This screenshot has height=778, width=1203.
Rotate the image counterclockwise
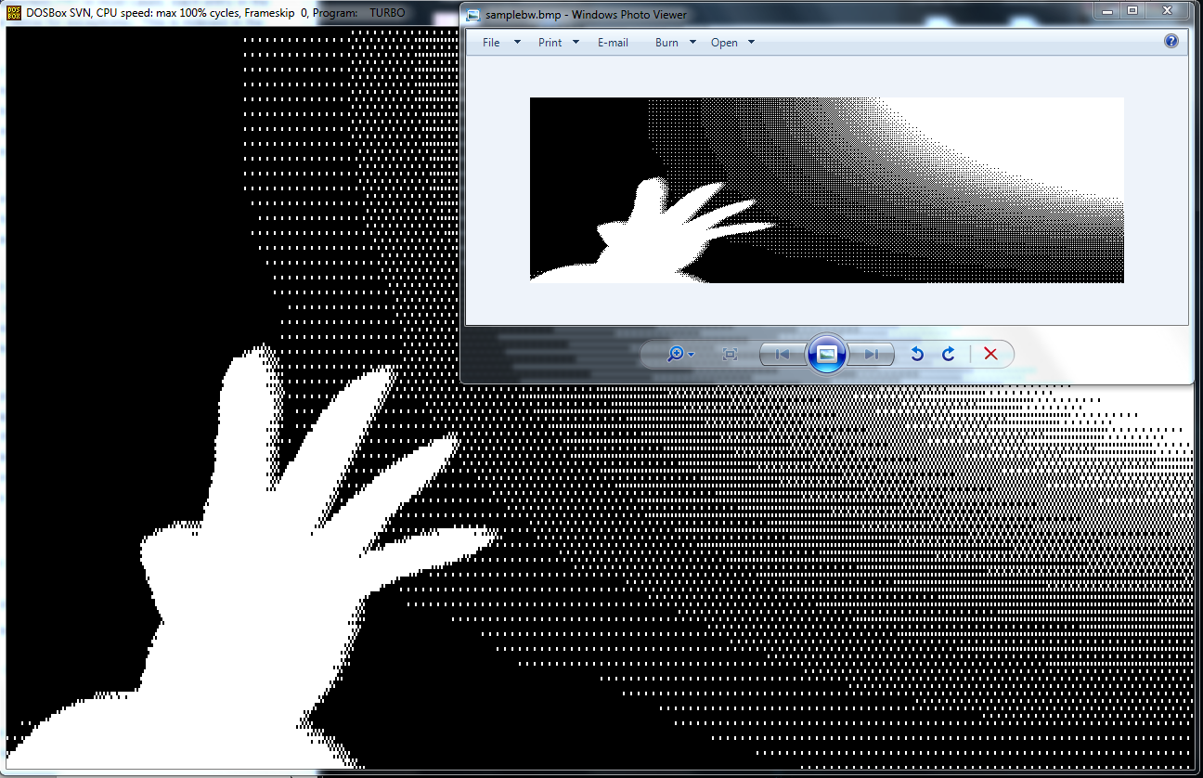[x=917, y=355]
